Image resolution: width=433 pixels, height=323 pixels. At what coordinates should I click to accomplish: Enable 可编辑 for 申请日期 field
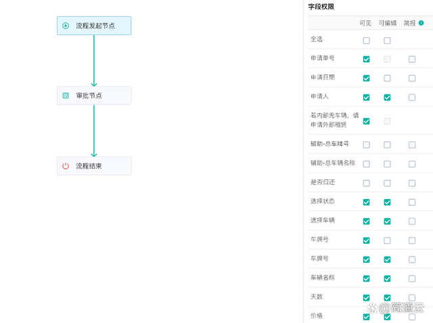[387, 79]
